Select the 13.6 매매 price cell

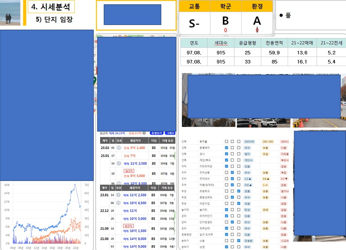tap(302, 53)
